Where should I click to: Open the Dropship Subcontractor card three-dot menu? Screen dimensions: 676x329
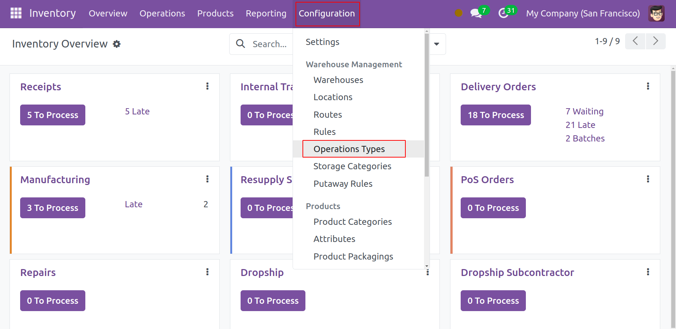coord(648,272)
